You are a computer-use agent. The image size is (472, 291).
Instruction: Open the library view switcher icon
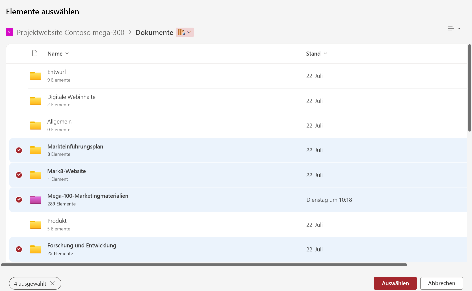coord(185,32)
